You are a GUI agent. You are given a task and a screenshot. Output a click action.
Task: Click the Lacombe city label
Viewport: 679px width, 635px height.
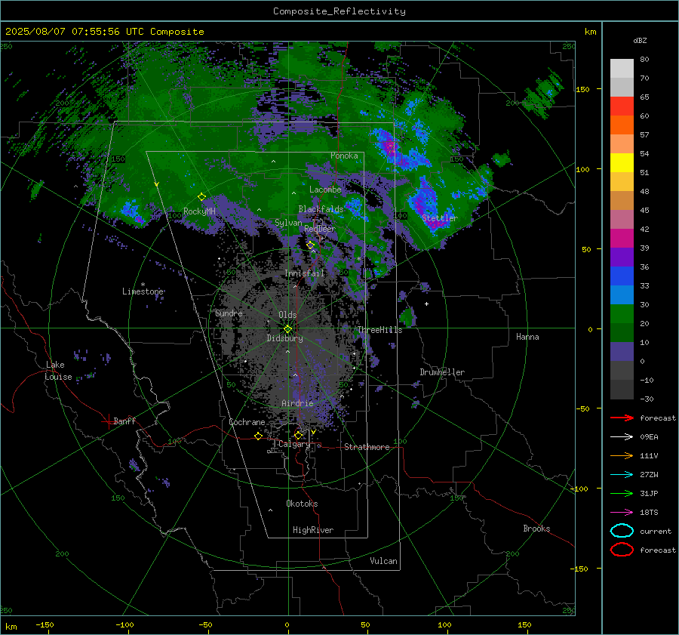point(325,190)
